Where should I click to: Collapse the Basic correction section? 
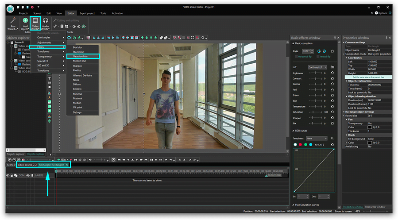(294, 43)
